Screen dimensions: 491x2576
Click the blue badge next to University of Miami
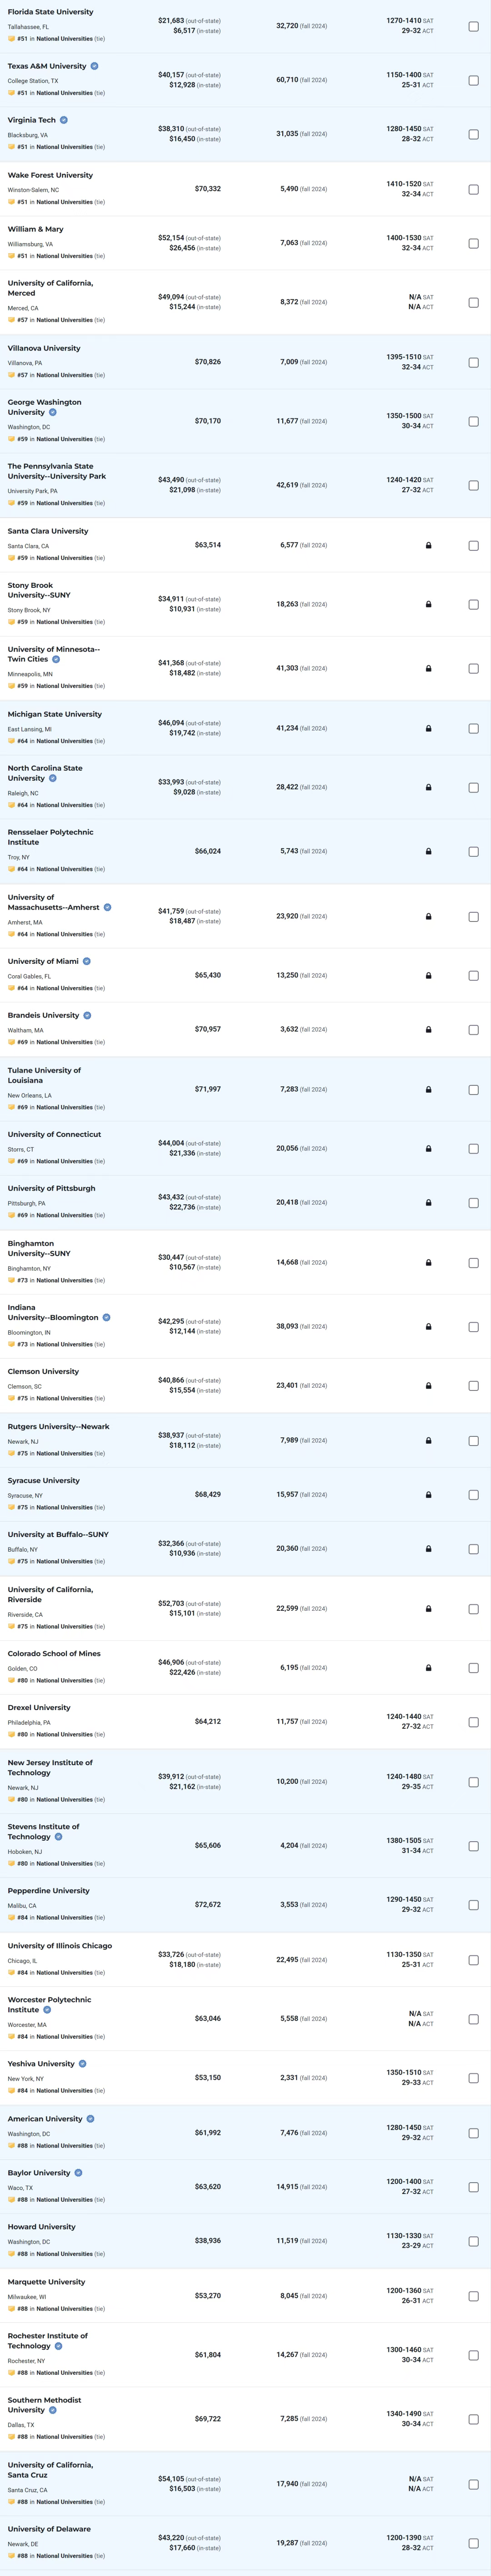(x=87, y=961)
